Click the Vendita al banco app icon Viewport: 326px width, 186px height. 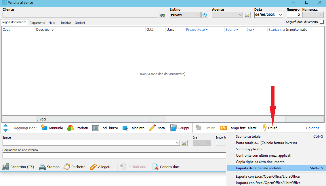click(x=4, y=3)
